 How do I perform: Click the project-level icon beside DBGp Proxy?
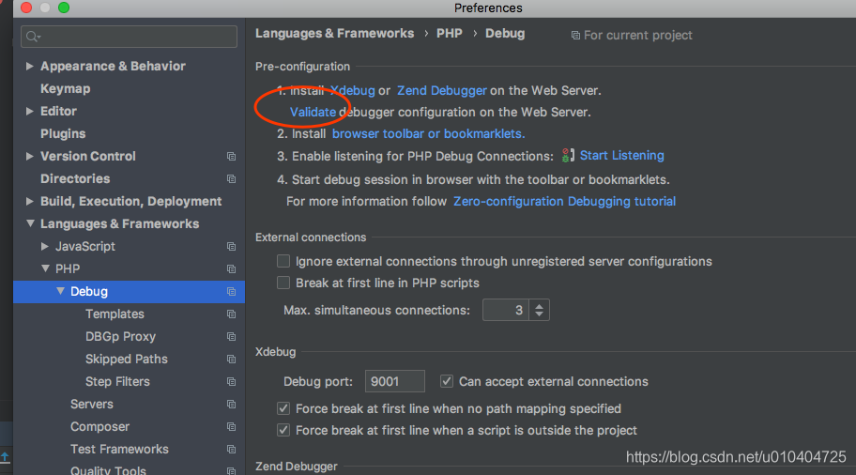pyautogui.click(x=232, y=337)
